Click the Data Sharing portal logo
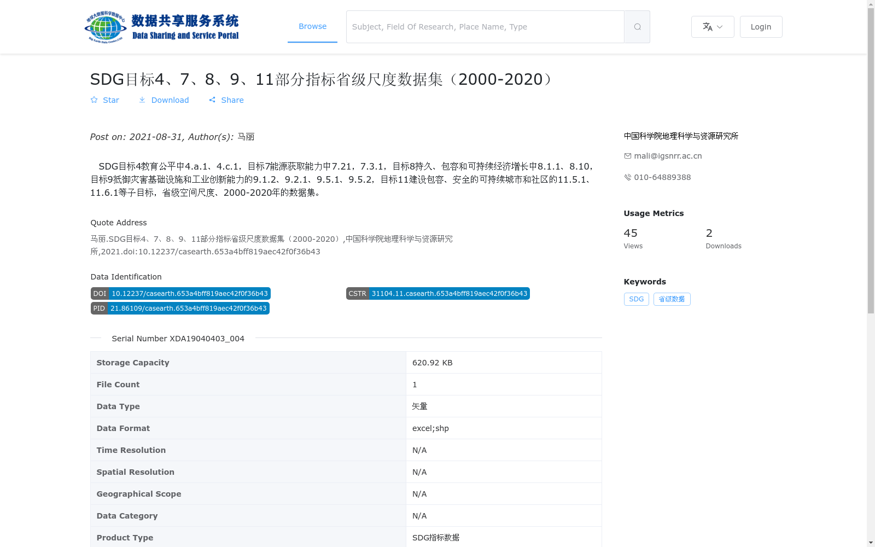The image size is (875, 547). point(162,26)
